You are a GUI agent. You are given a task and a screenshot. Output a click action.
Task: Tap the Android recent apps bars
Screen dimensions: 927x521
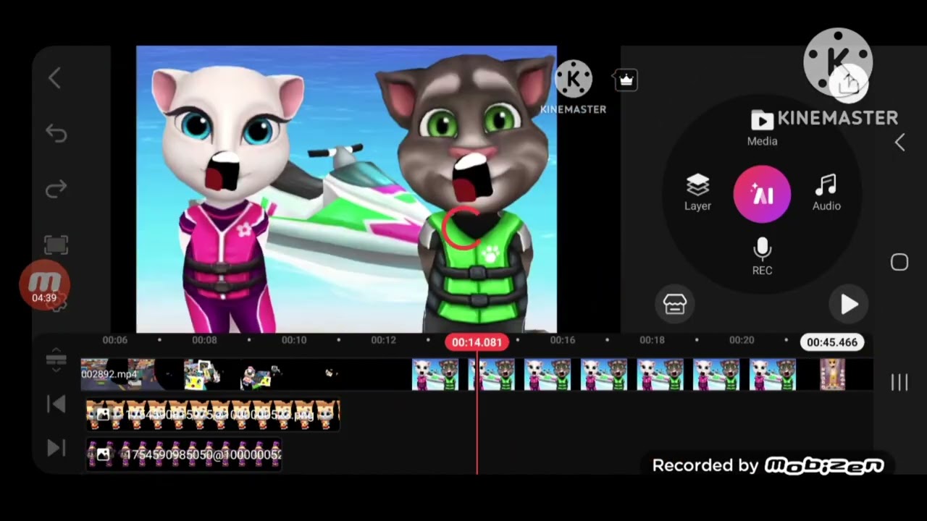tap(899, 383)
